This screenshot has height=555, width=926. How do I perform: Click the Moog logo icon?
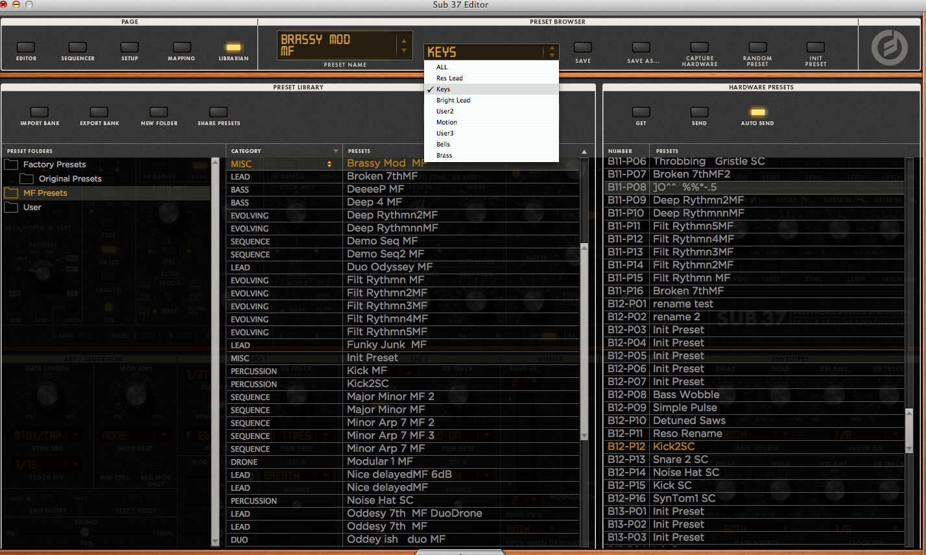point(890,47)
